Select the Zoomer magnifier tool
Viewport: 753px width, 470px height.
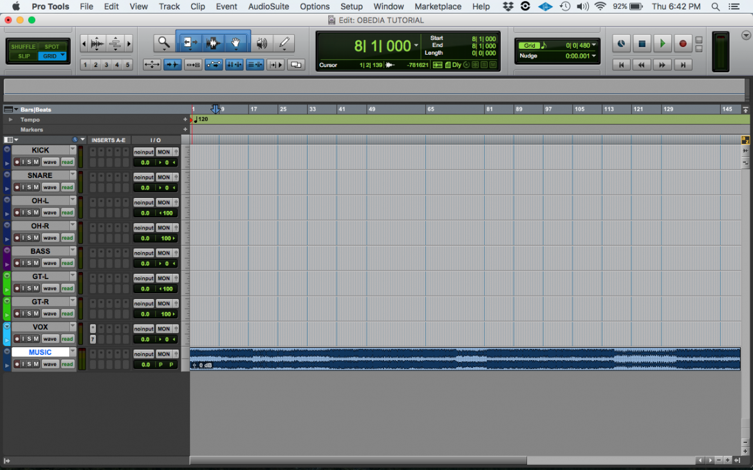point(163,42)
